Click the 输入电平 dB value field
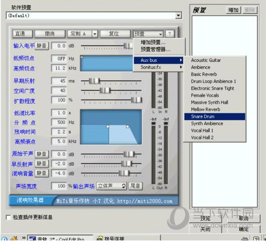 point(59,46)
